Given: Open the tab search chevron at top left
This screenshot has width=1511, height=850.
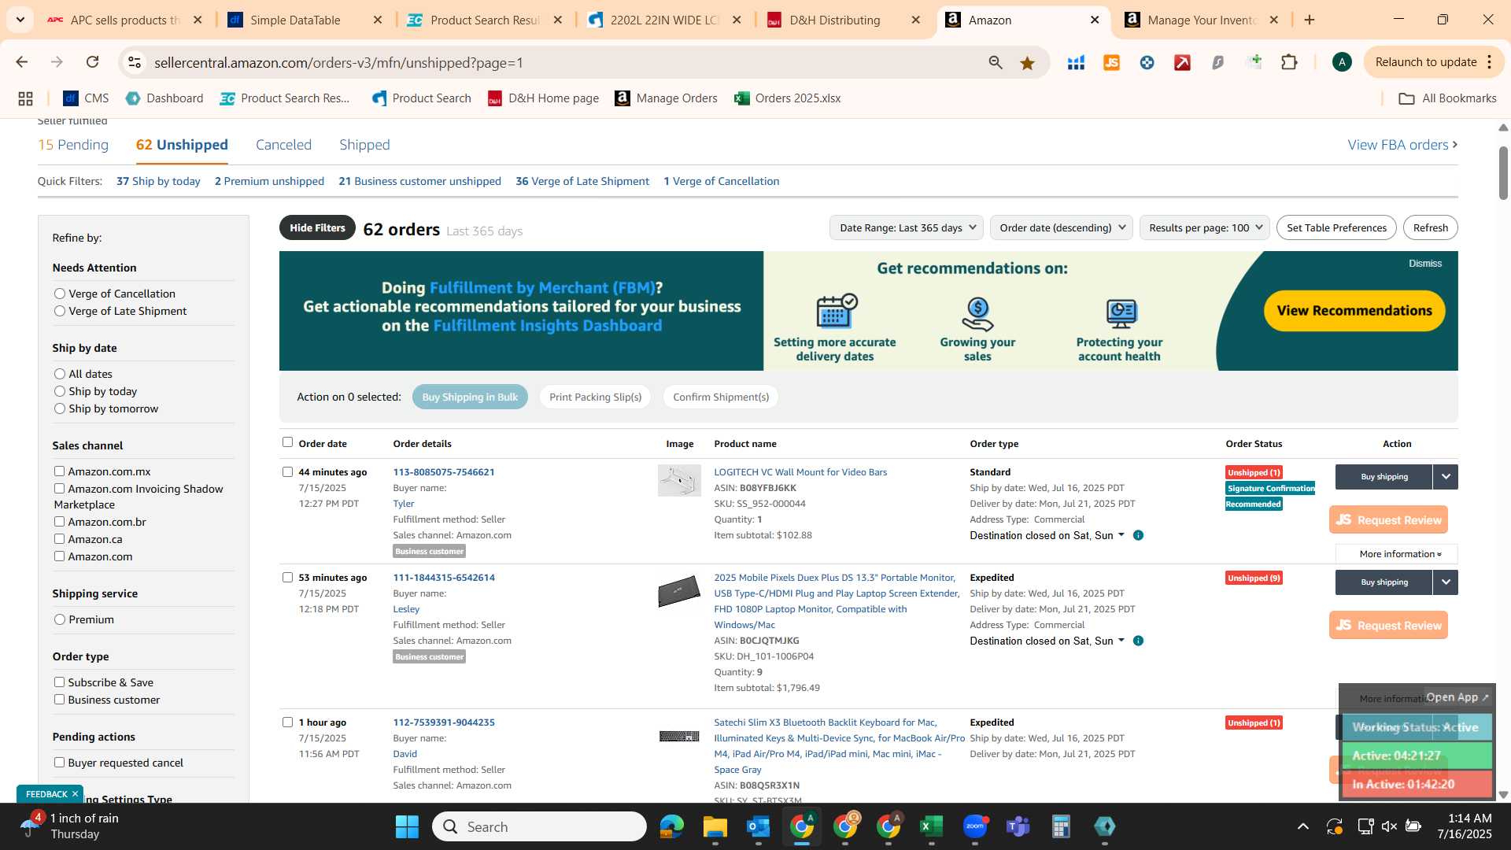Looking at the screenshot, I should click(20, 20).
